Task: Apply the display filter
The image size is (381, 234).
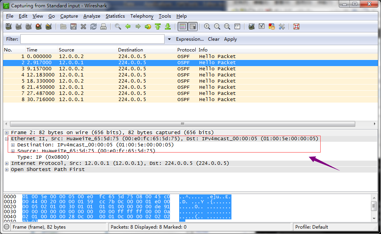Action: point(230,39)
